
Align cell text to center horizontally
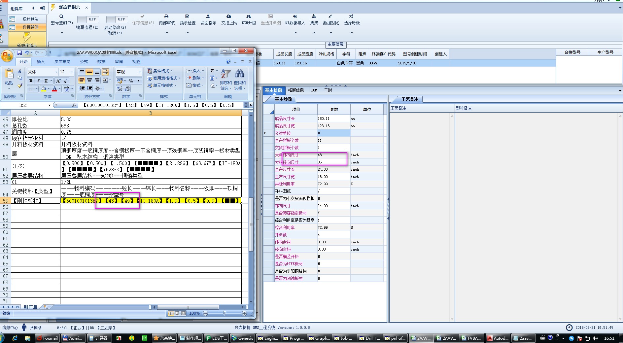pyautogui.click(x=89, y=80)
